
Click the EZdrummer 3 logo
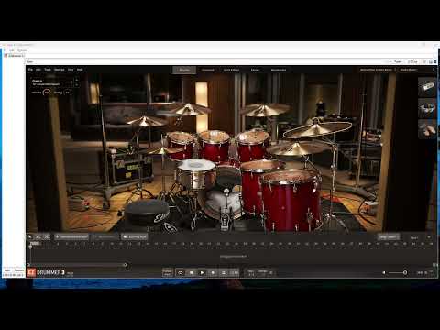click(46, 272)
